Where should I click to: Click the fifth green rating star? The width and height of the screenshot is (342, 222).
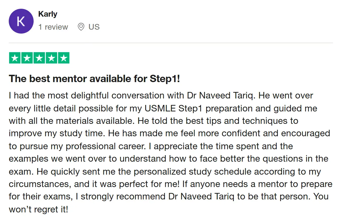(x=64, y=58)
